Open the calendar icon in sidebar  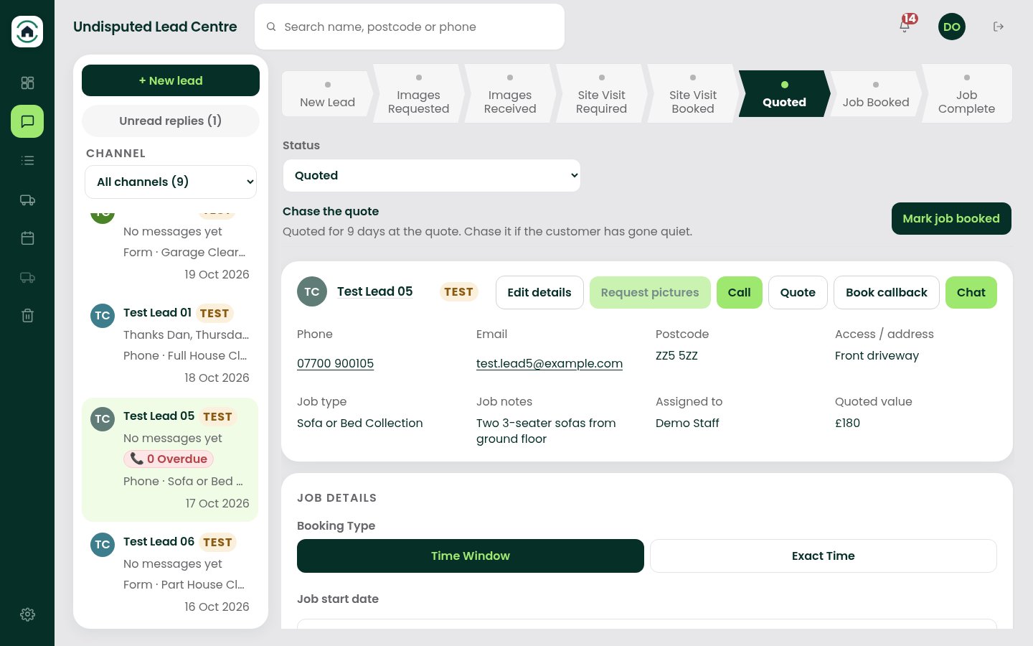coord(27,238)
